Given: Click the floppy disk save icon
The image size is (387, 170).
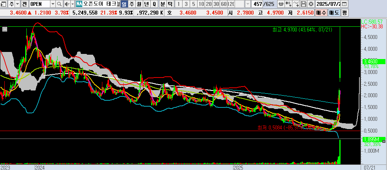Looking at the screenshot, I should click(304, 4).
